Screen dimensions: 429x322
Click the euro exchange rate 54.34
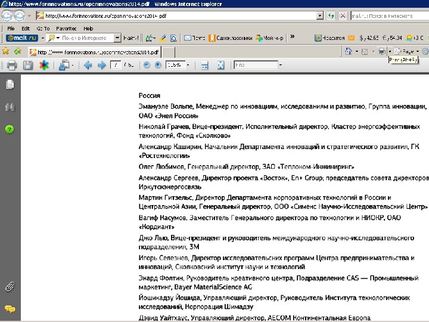click(392, 38)
